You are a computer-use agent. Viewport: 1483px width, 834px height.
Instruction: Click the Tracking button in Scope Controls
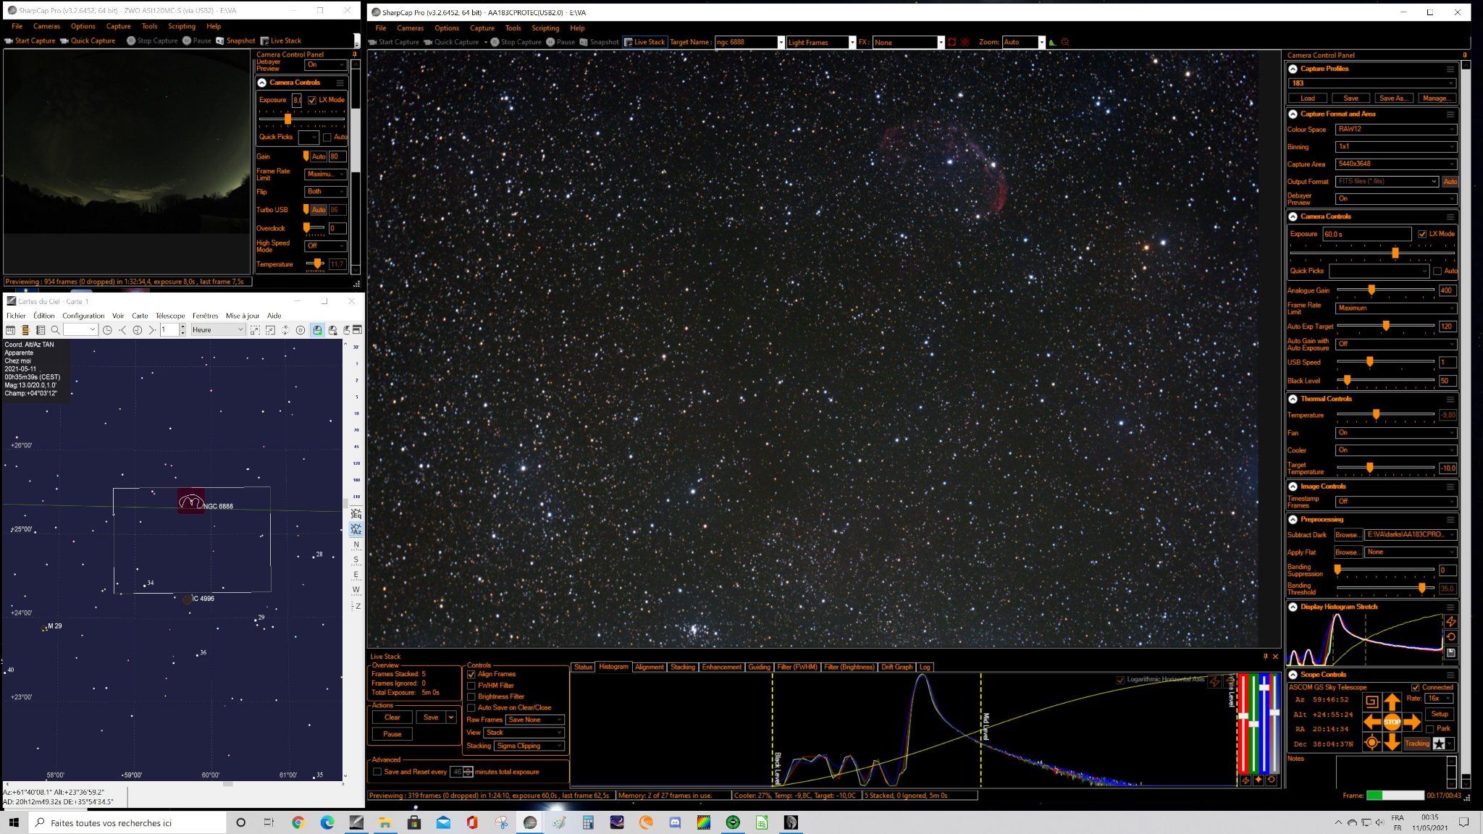(1417, 744)
